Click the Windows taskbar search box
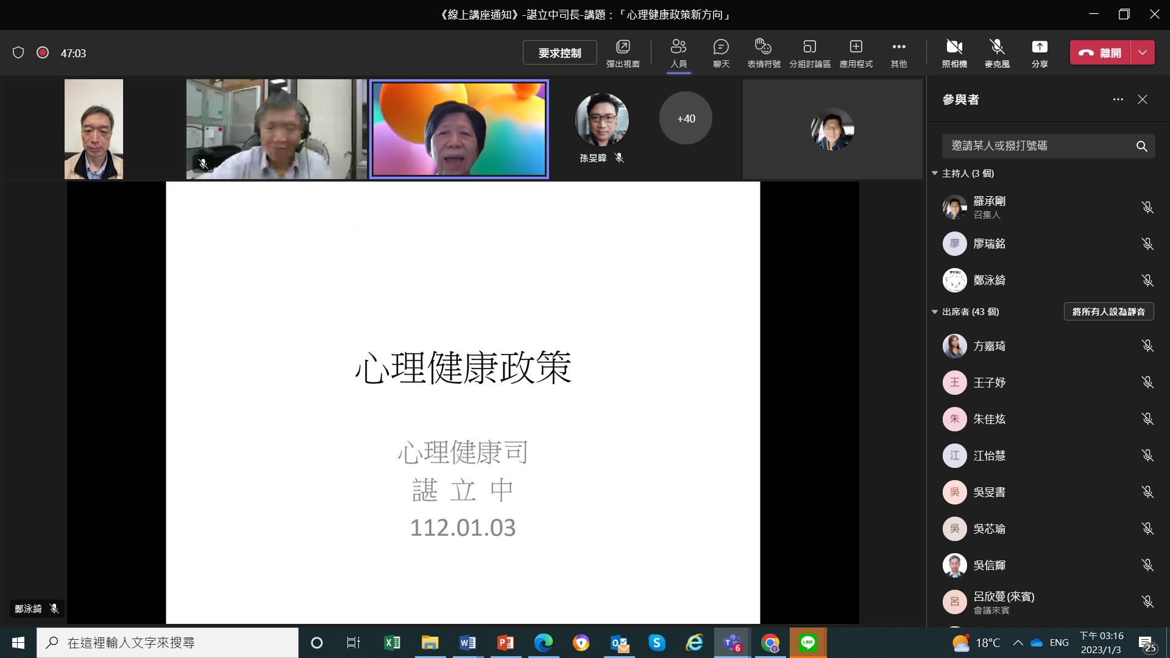 pyautogui.click(x=168, y=643)
